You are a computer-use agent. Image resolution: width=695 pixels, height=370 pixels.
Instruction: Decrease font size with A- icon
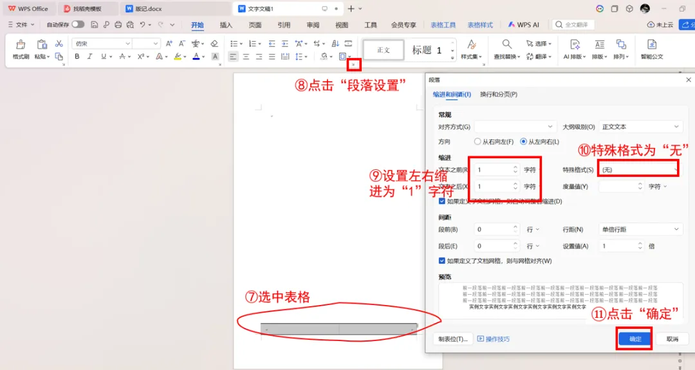pyautogui.click(x=181, y=43)
